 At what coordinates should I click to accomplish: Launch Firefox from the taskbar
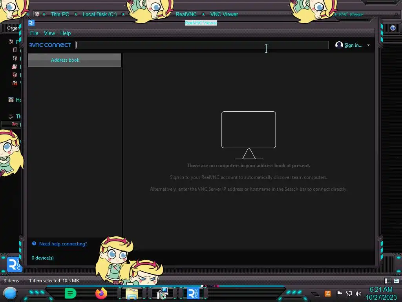[x=101, y=293]
